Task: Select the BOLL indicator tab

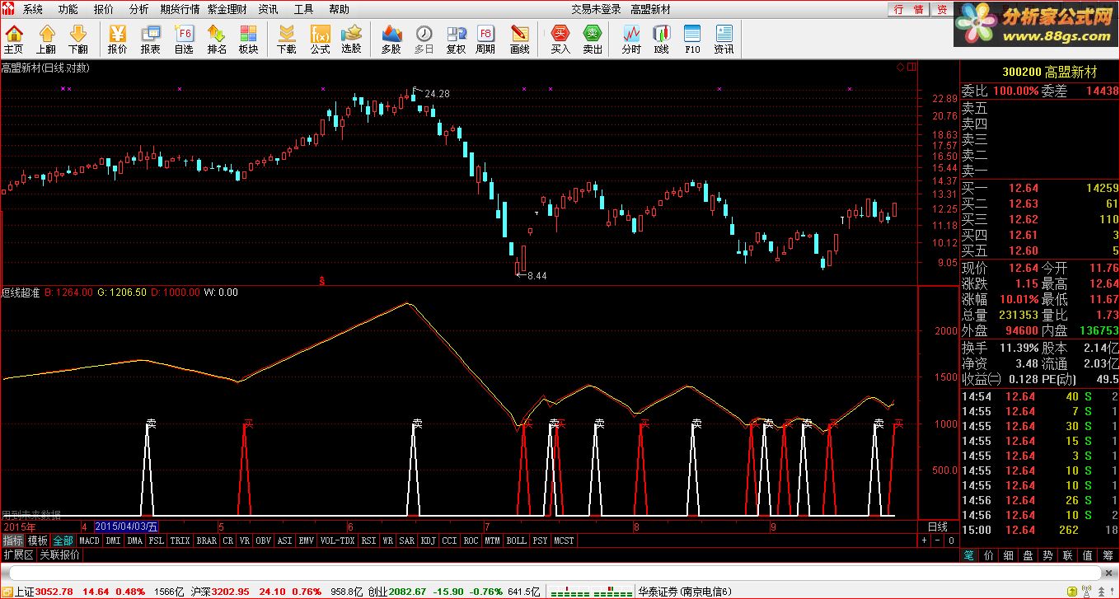Action: click(516, 541)
